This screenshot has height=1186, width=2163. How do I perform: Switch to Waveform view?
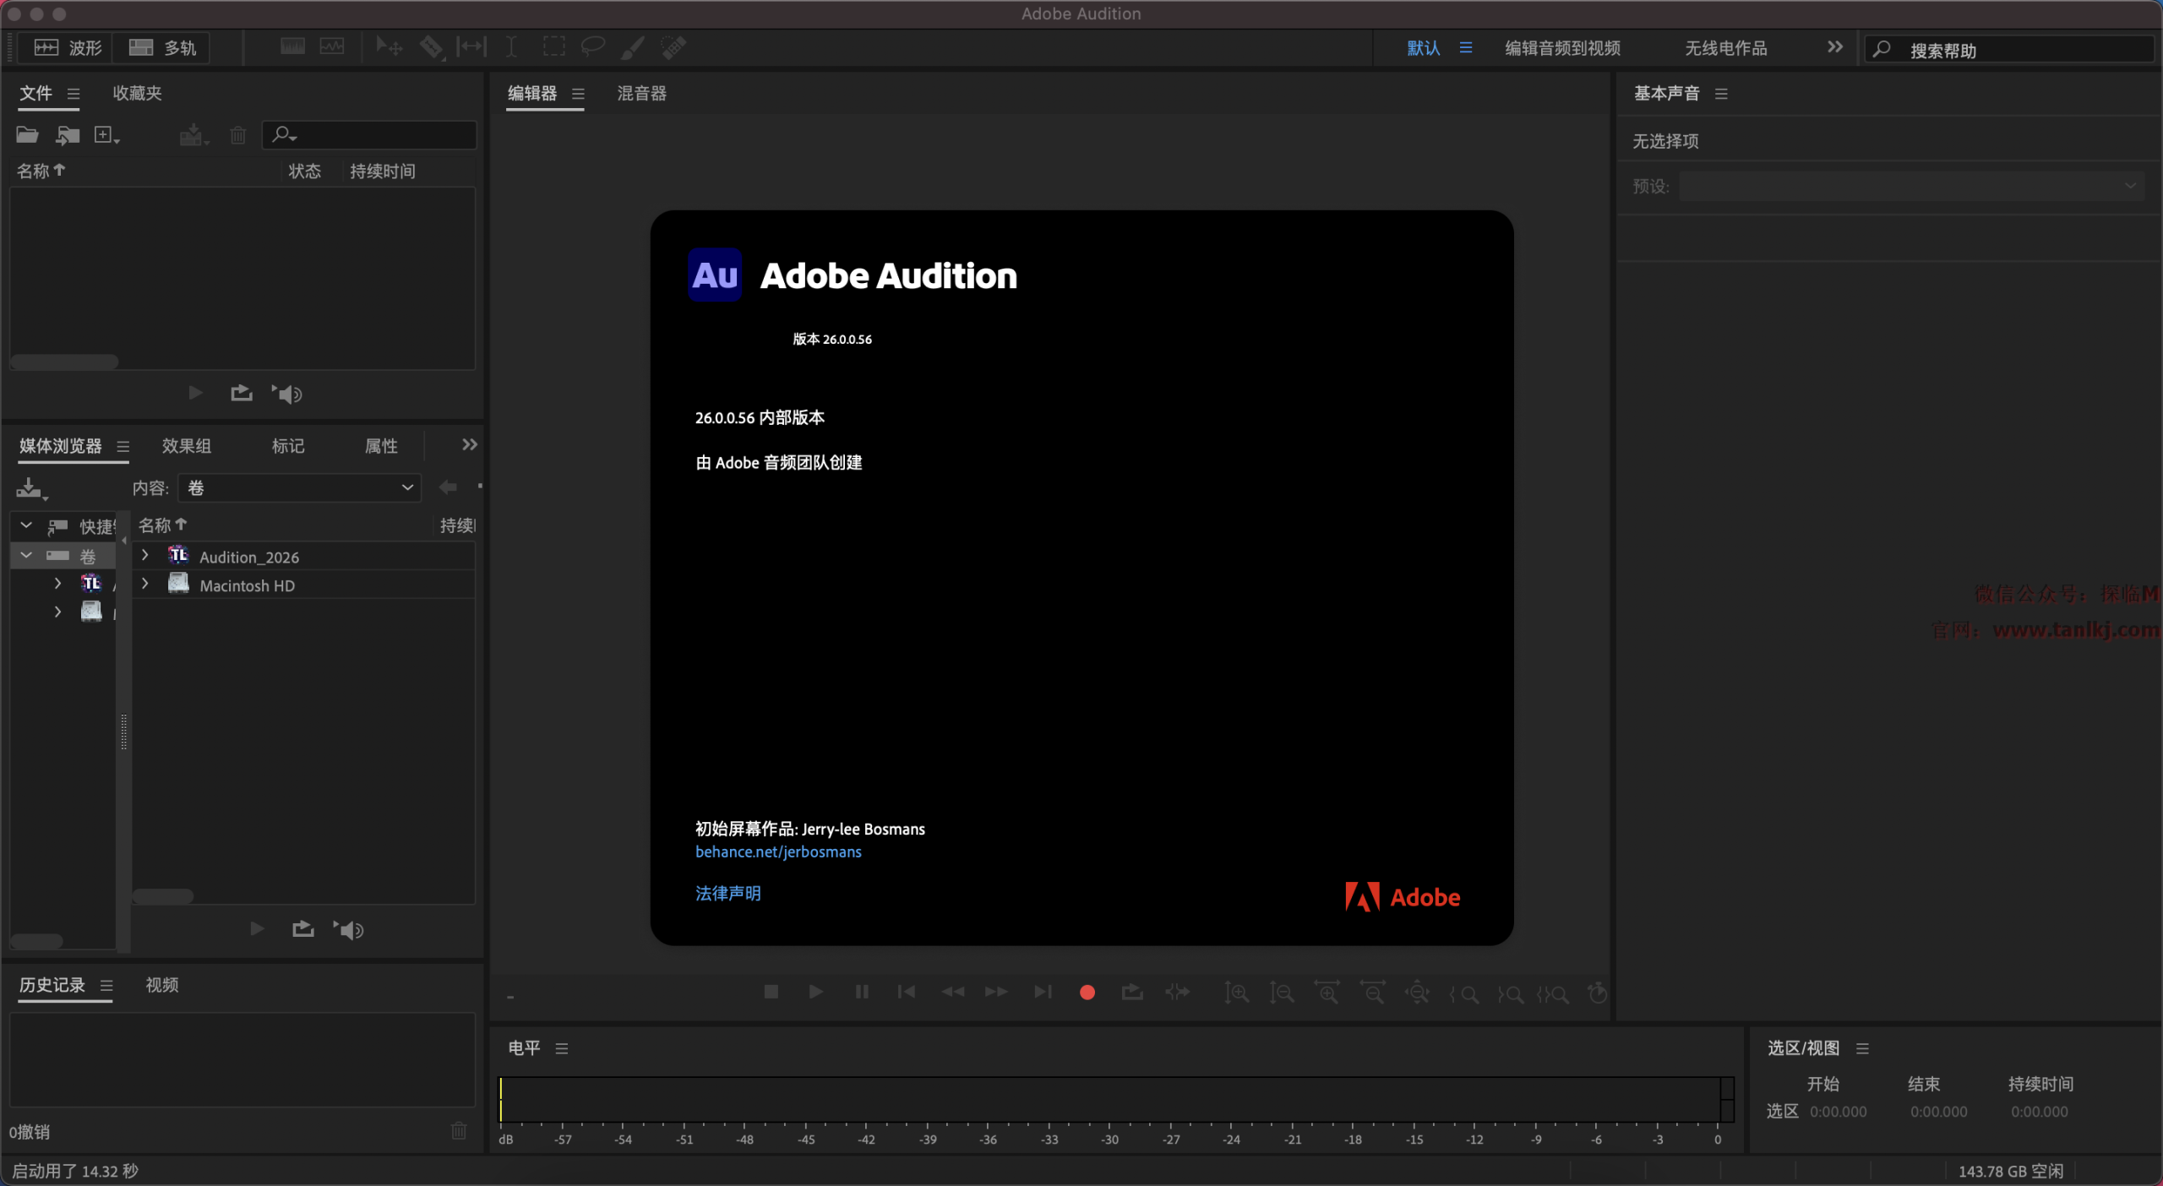[x=68, y=47]
